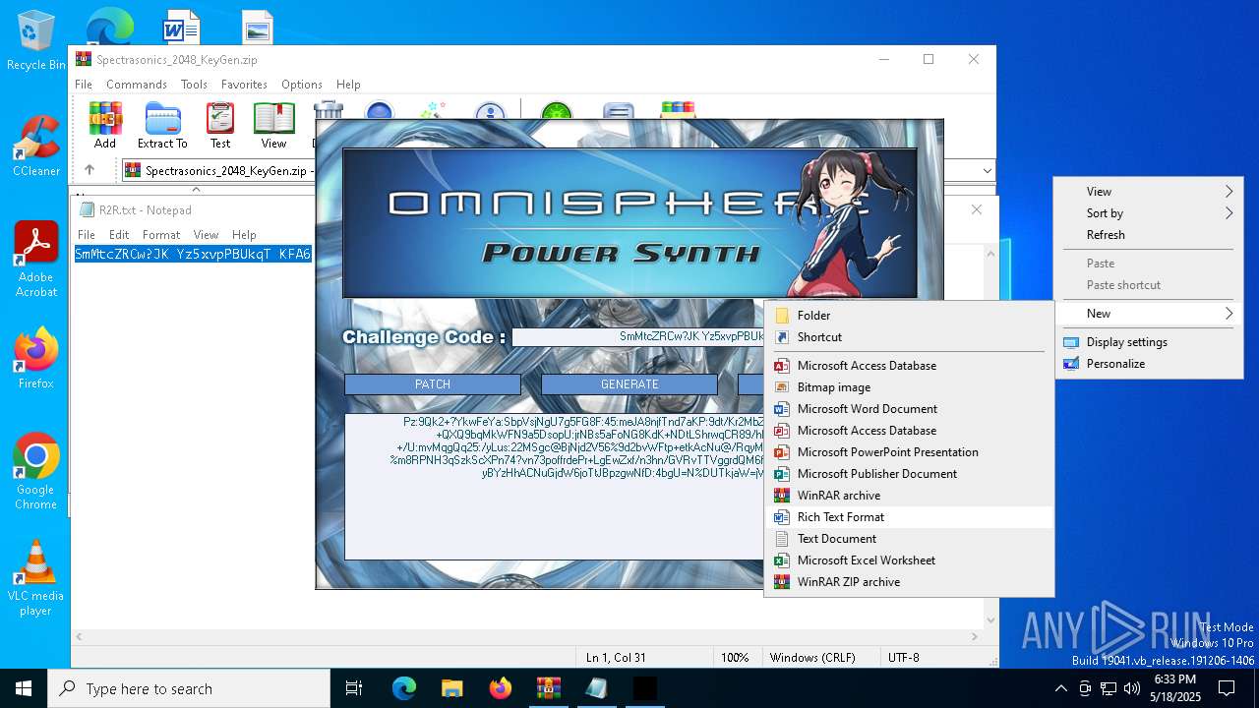Image resolution: width=1259 pixels, height=708 pixels.
Task: Expand the New context submenu
Action: tap(1148, 314)
